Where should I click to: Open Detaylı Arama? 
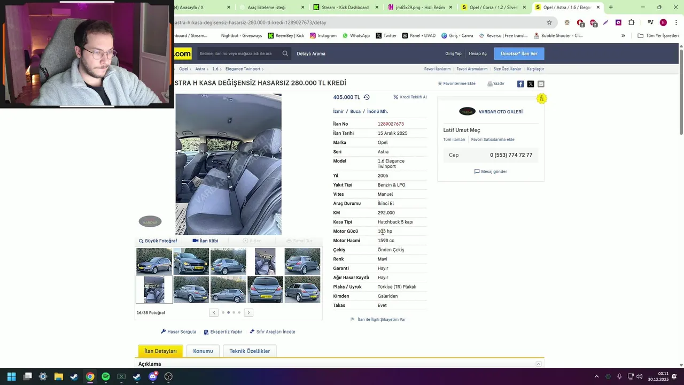pos(311,53)
